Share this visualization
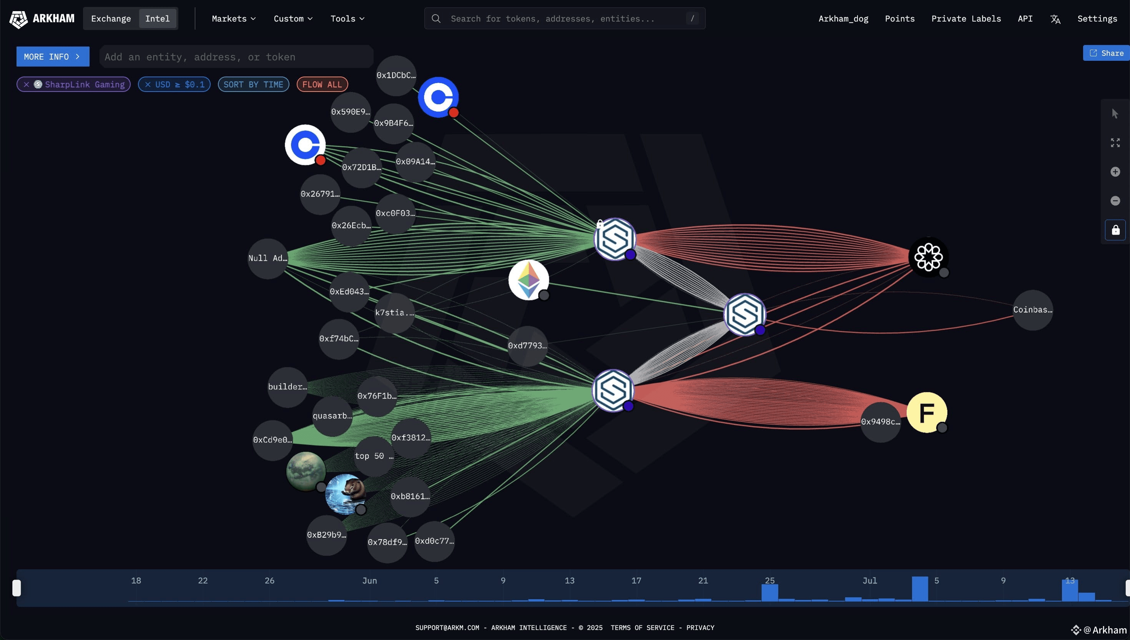 1106,53
